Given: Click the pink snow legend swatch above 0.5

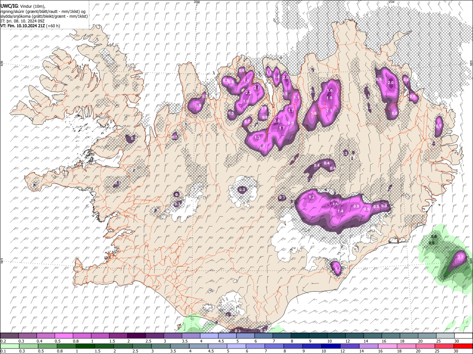Looking at the screenshot, I should coord(64,336).
